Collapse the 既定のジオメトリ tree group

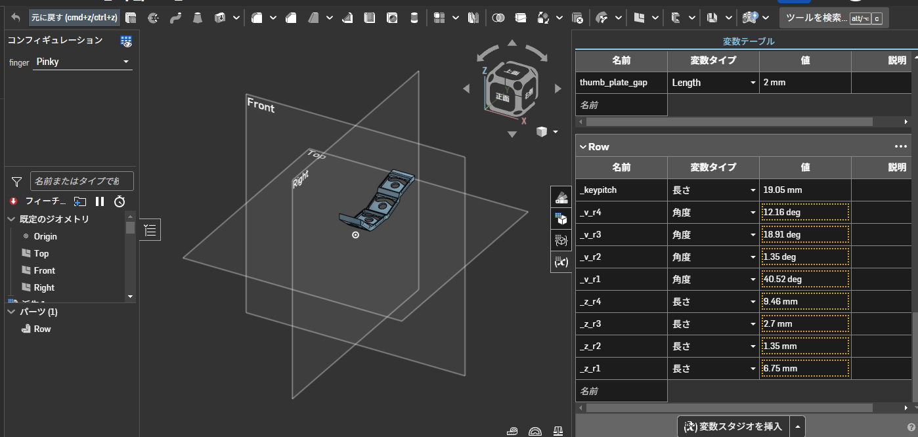pos(11,219)
